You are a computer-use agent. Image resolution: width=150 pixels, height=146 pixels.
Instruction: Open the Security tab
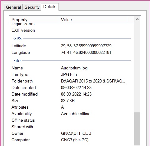32,7
